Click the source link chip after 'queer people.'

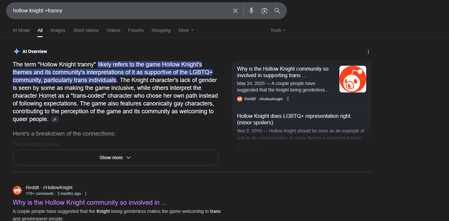55,119
